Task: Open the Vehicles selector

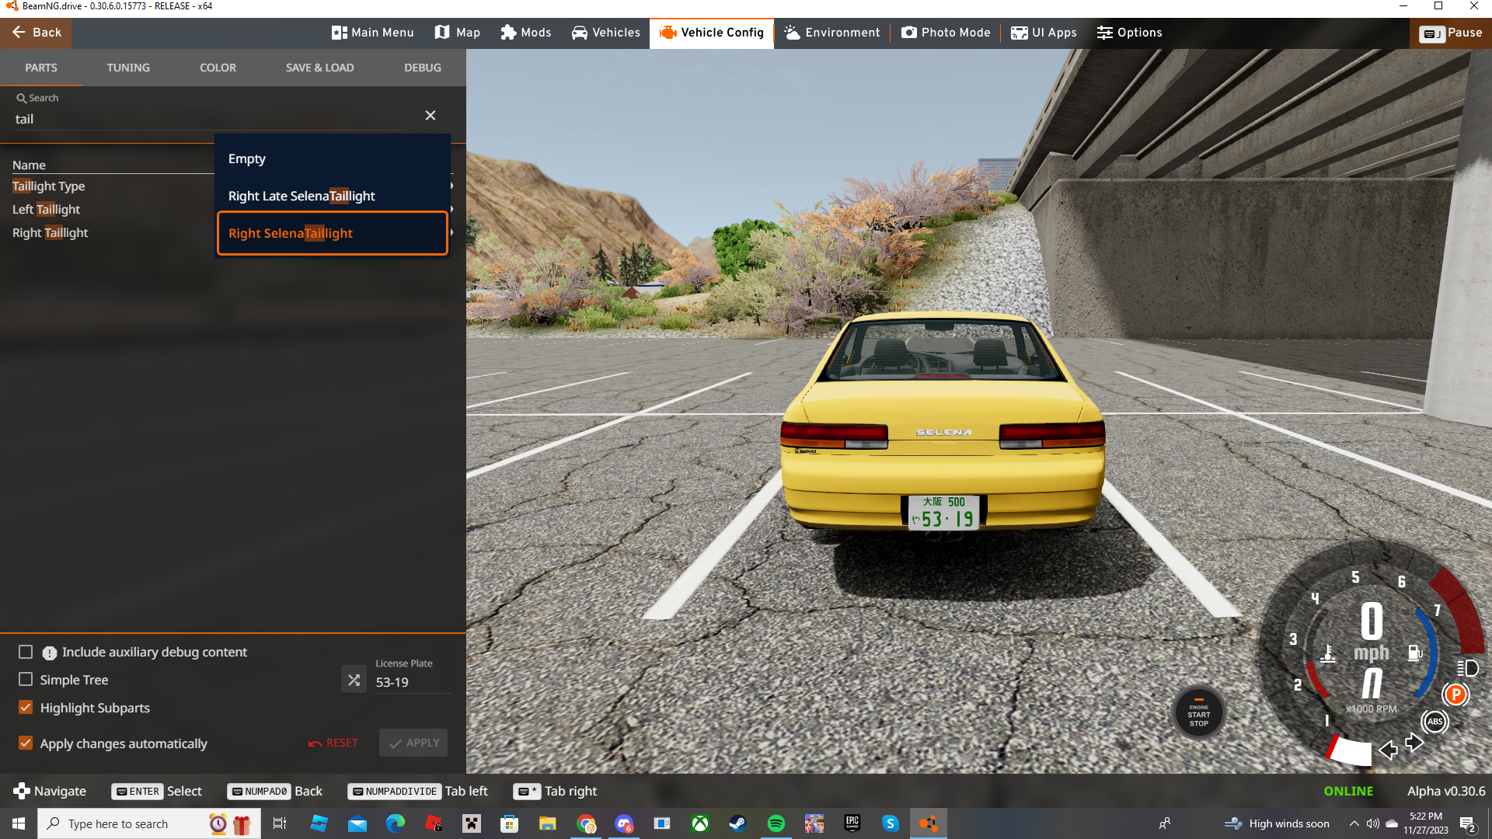Action: [x=605, y=33]
